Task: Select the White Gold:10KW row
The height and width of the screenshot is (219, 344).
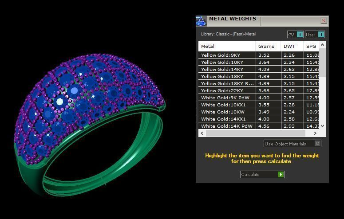Action: click(x=259, y=112)
